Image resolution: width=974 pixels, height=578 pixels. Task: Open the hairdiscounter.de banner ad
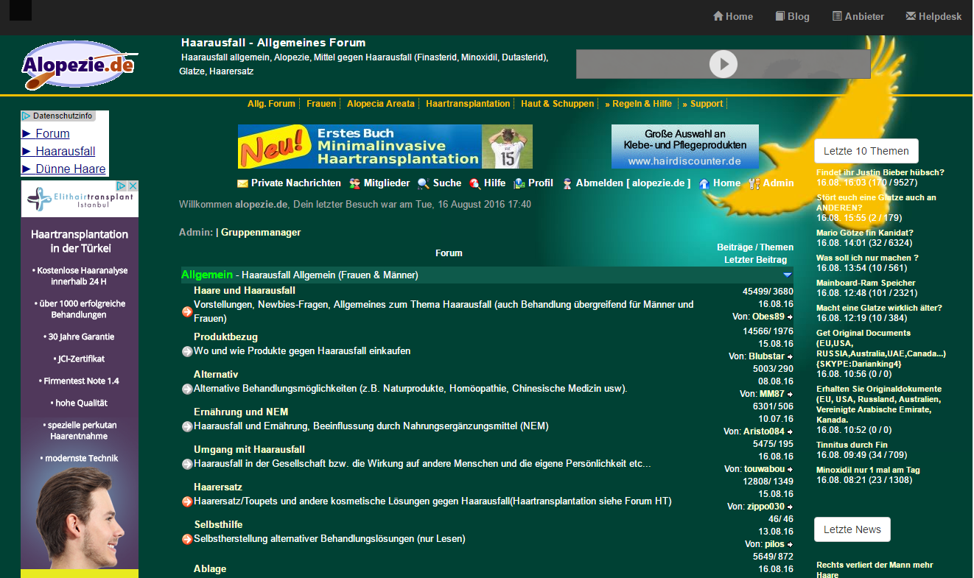coord(684,147)
